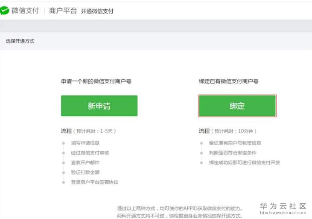
Task: Click heading 申请一个新的微信支付商户号
Action: tap(96, 81)
